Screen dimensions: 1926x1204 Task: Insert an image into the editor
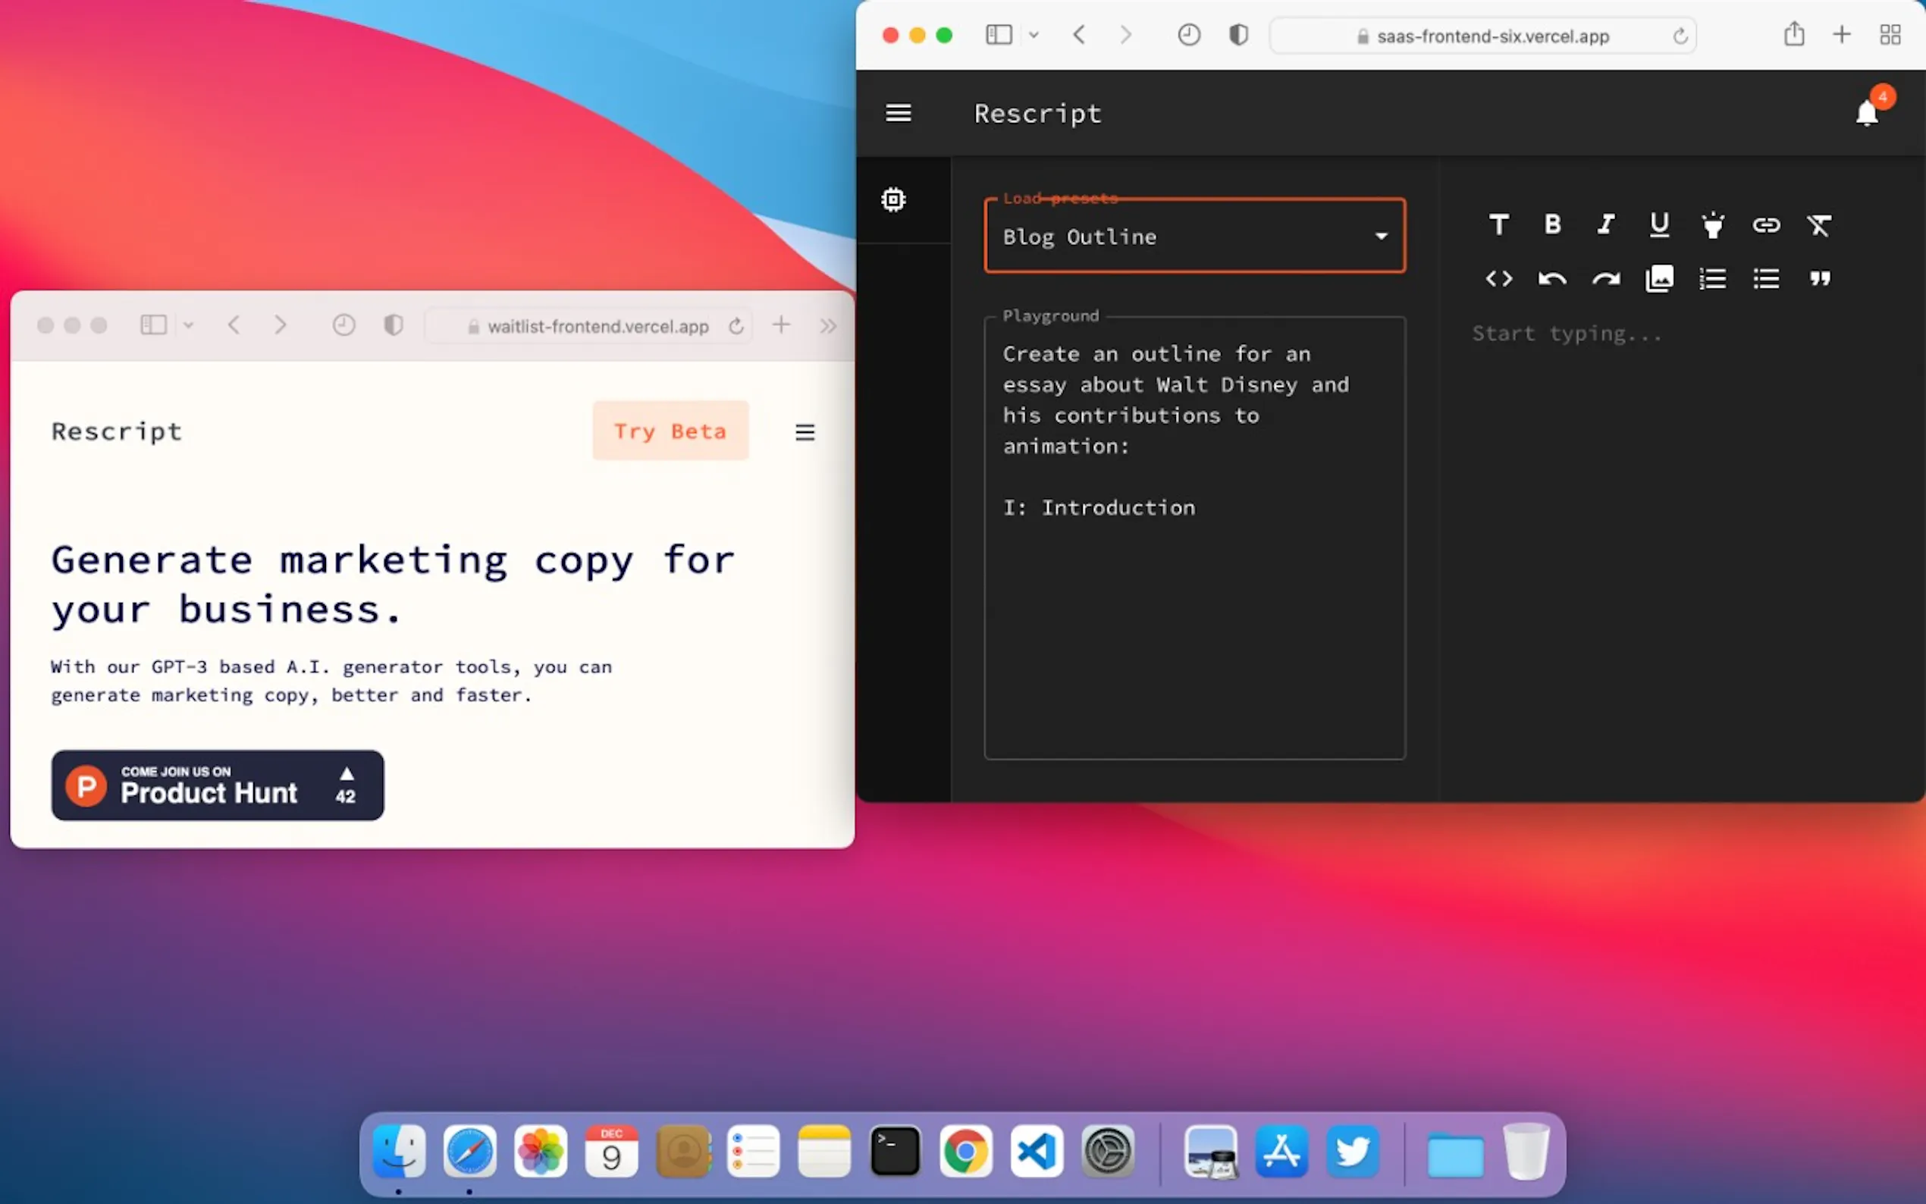tap(1659, 279)
